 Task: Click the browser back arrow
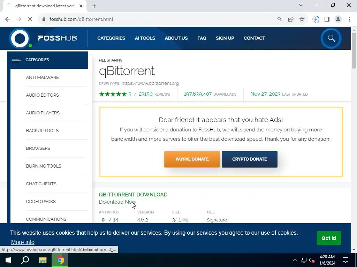point(8,19)
